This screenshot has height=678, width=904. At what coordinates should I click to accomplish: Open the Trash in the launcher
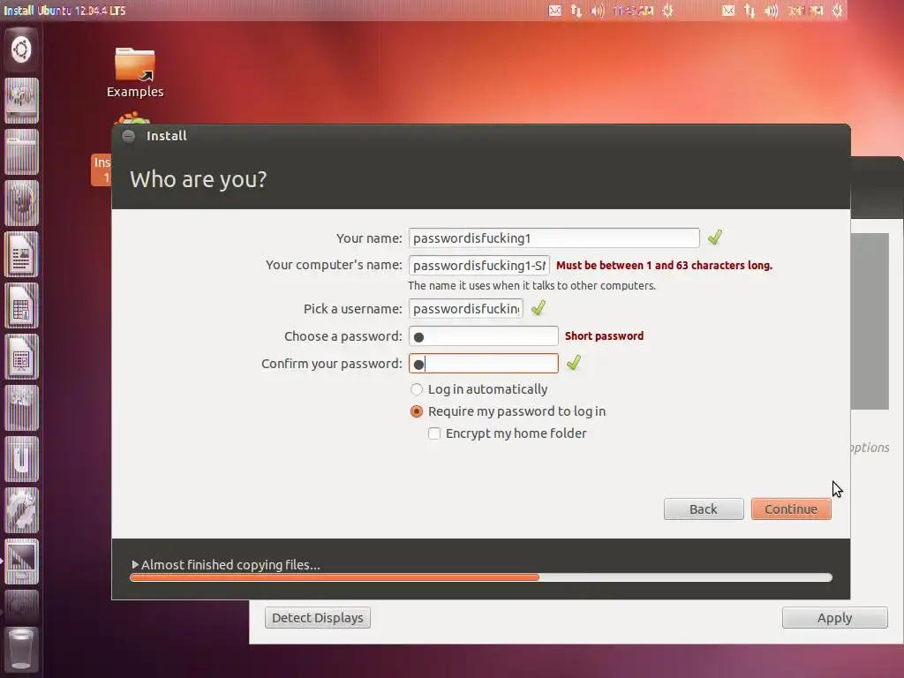pyautogui.click(x=21, y=651)
